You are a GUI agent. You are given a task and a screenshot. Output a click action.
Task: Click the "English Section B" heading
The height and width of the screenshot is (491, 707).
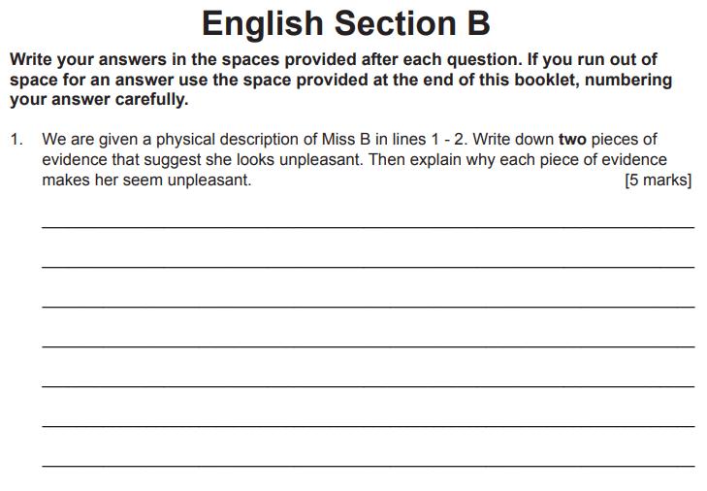(x=345, y=23)
